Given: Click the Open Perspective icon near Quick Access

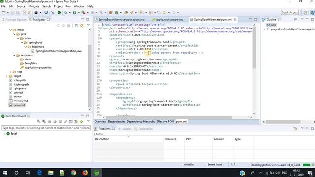Looking at the screenshot, I should 305,13.
